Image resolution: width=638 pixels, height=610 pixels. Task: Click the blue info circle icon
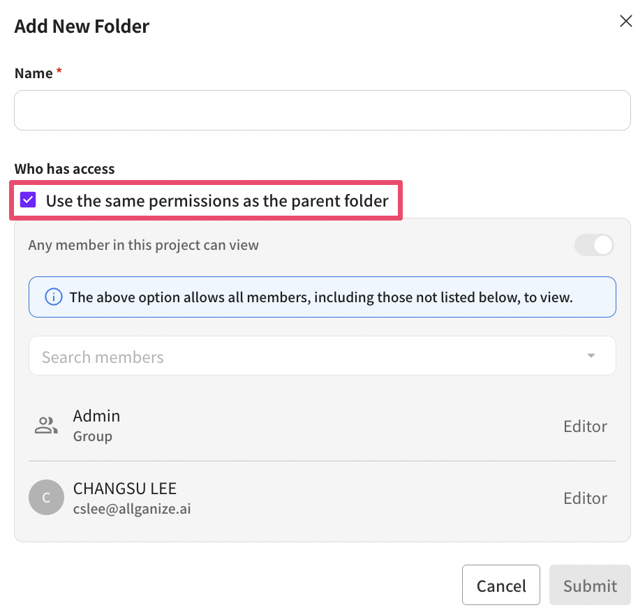tap(53, 297)
